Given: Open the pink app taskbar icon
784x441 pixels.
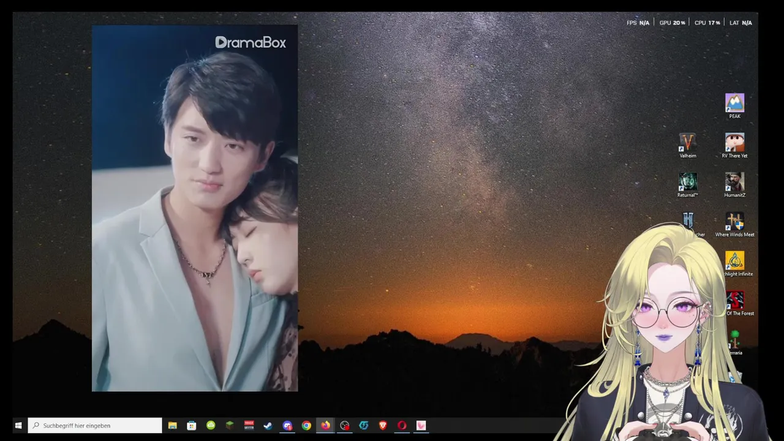Looking at the screenshot, I should [x=421, y=425].
